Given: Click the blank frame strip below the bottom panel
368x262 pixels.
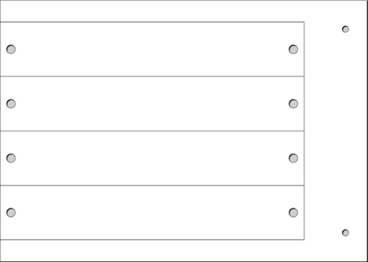Looking at the screenshot, I should pos(152,250).
